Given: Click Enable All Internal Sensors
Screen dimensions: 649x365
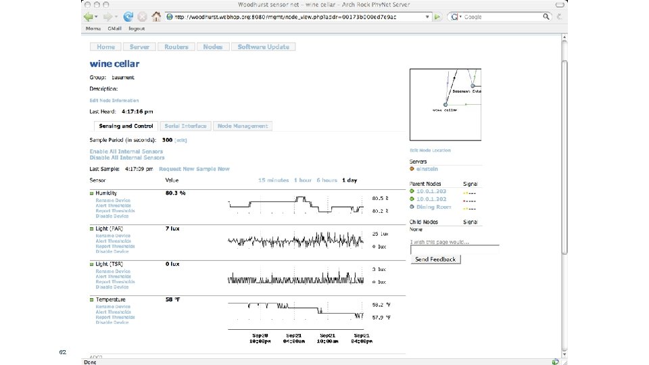Looking at the screenshot, I should [126, 151].
